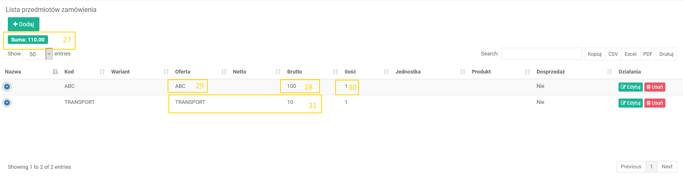This screenshot has height=193, width=683.
Task: Click Edytuj for the ABC row
Action: pyautogui.click(x=630, y=87)
